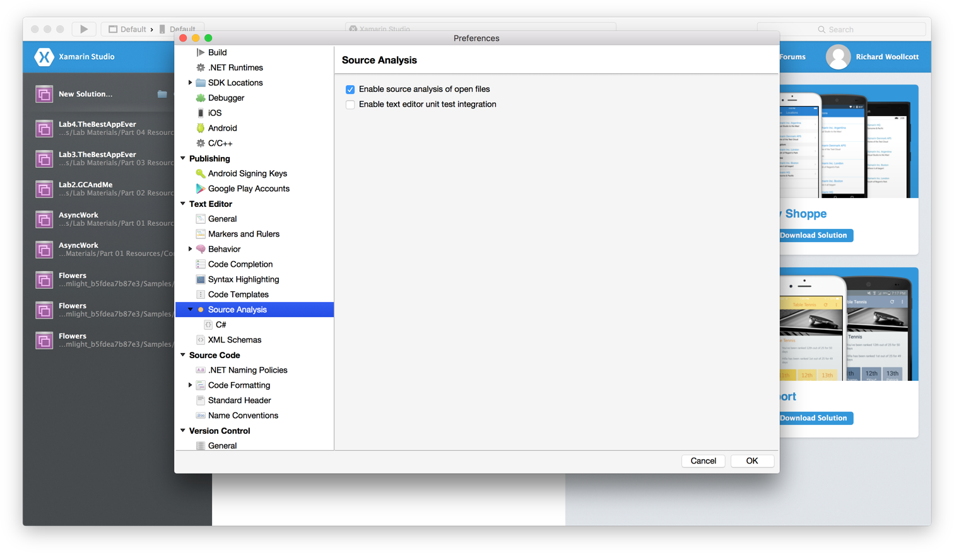Screen dimensions: 954x553
Task: Click the Android Signing Keys key icon
Action: [201, 173]
